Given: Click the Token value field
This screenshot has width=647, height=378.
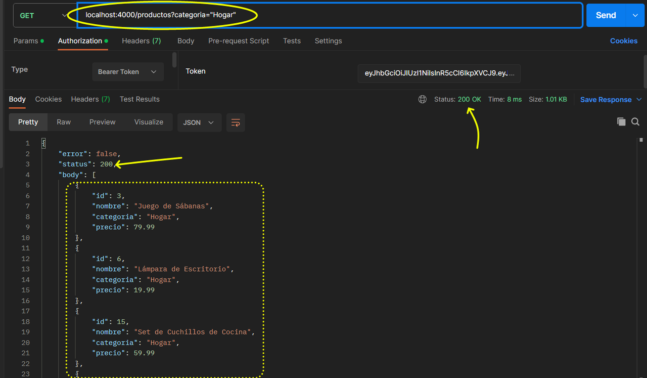Looking at the screenshot, I should coord(439,73).
